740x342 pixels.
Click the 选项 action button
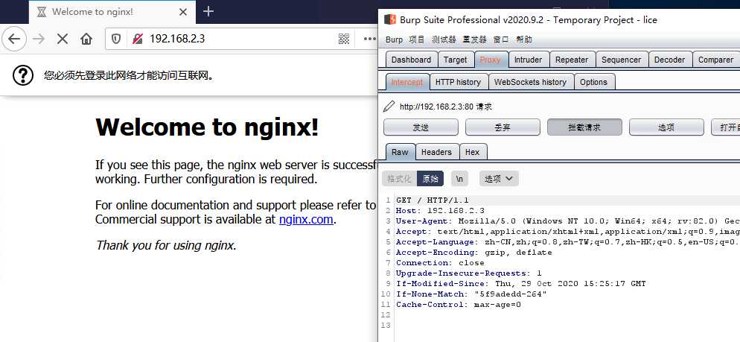tap(666, 127)
